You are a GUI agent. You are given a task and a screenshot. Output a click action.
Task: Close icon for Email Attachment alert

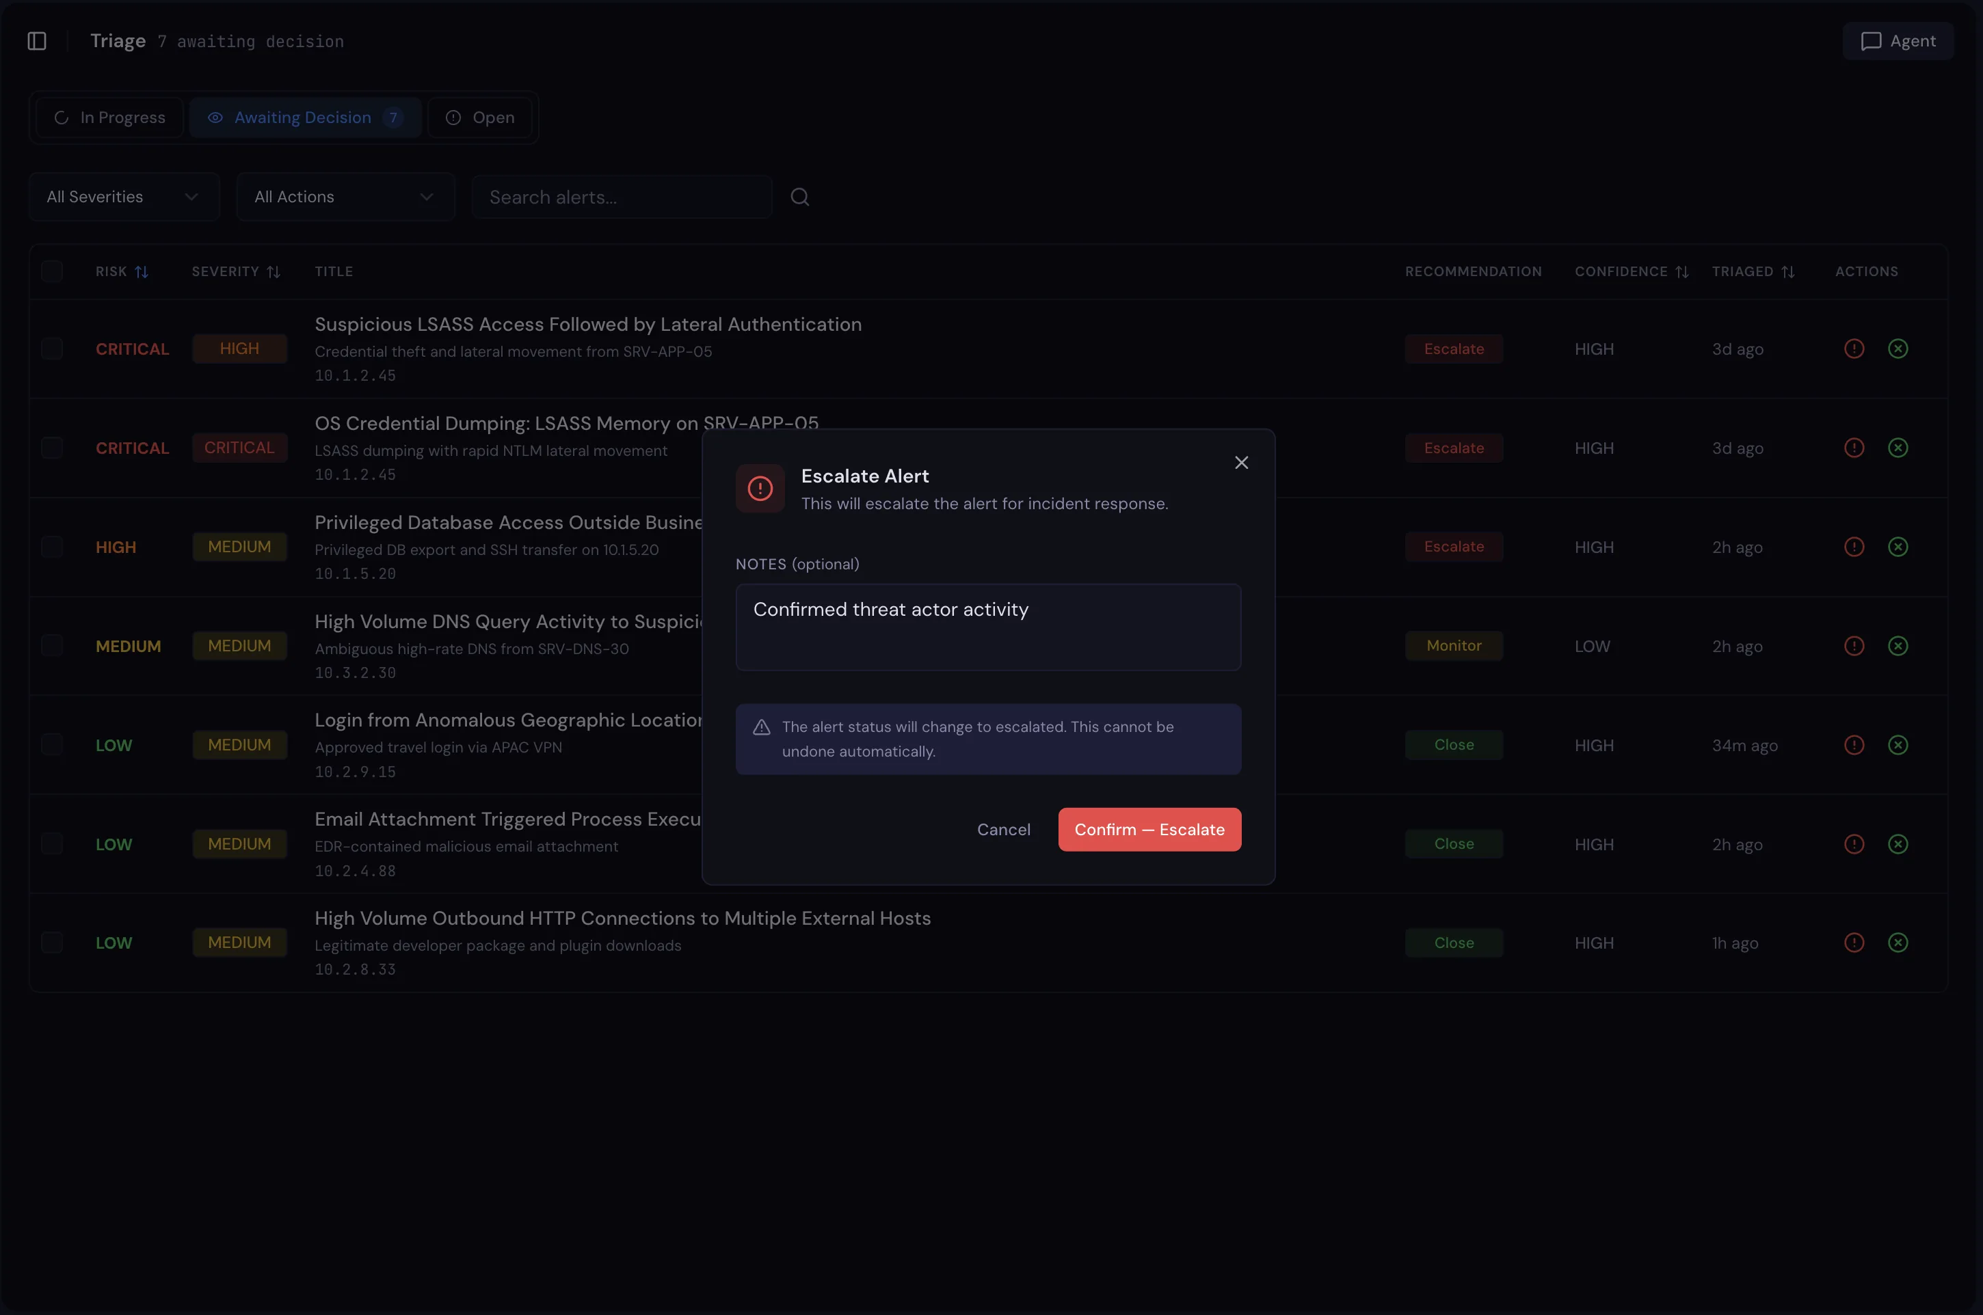(1898, 843)
